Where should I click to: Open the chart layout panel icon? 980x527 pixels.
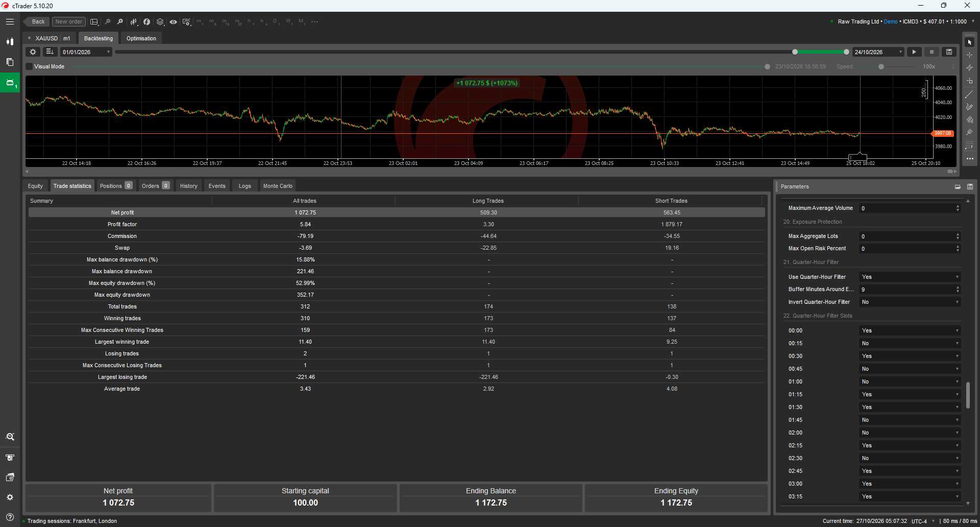pos(94,21)
